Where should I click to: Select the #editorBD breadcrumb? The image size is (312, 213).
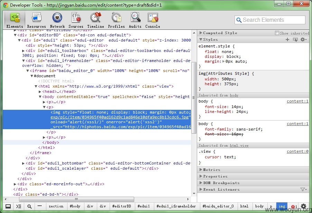tap(121, 206)
